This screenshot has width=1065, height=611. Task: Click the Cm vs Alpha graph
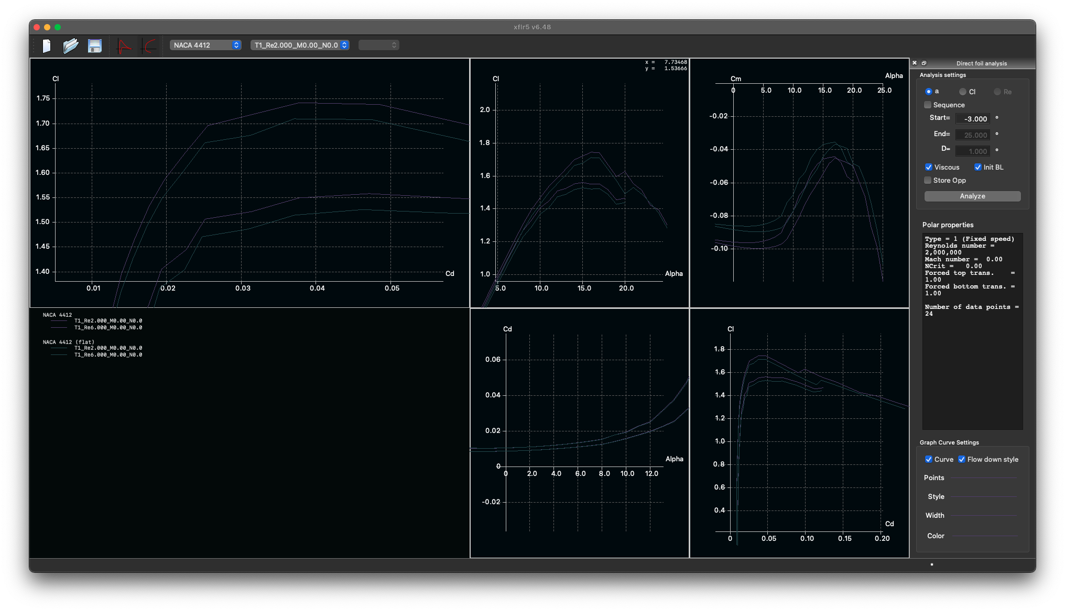coord(799,183)
